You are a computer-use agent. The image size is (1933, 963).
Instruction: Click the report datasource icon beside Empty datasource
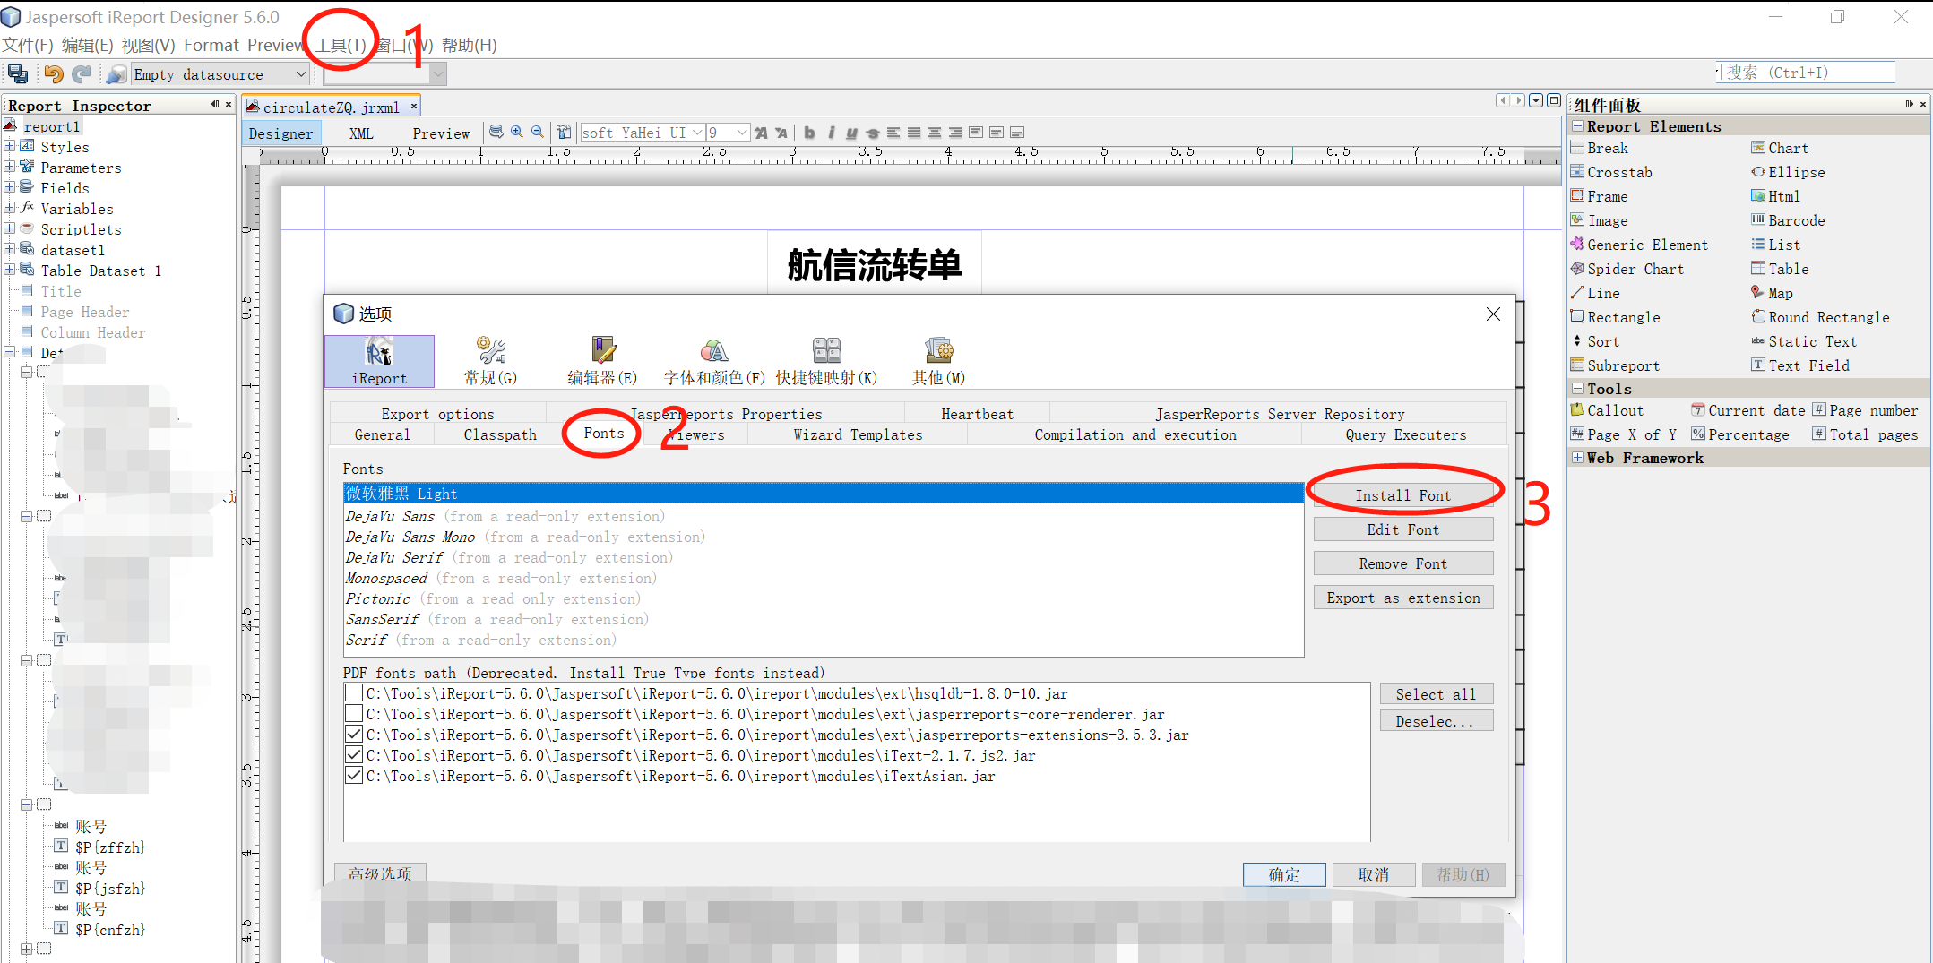click(116, 74)
